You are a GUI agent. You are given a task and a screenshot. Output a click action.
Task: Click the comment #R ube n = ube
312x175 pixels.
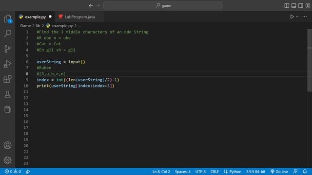54,38
